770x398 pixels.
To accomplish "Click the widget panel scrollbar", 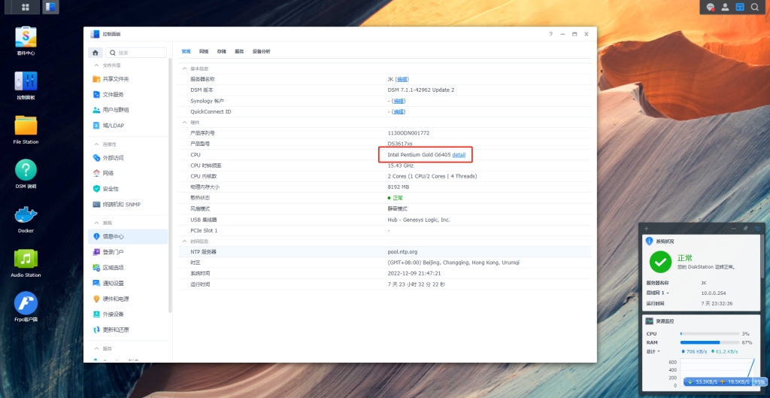I will [x=762, y=256].
